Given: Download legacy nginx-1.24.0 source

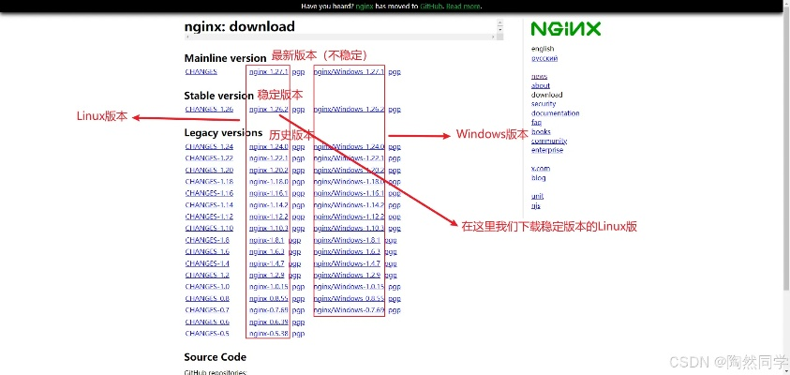Looking at the screenshot, I should (x=269, y=147).
